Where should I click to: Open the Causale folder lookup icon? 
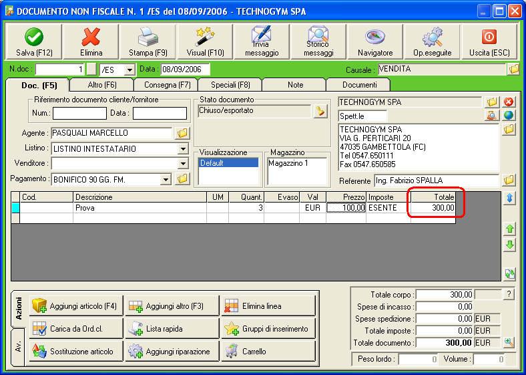[513, 70]
